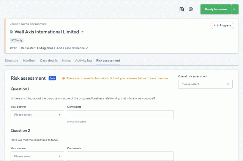Click pencil icon beside case reference
This screenshot has width=243, height=161.
(87, 48)
